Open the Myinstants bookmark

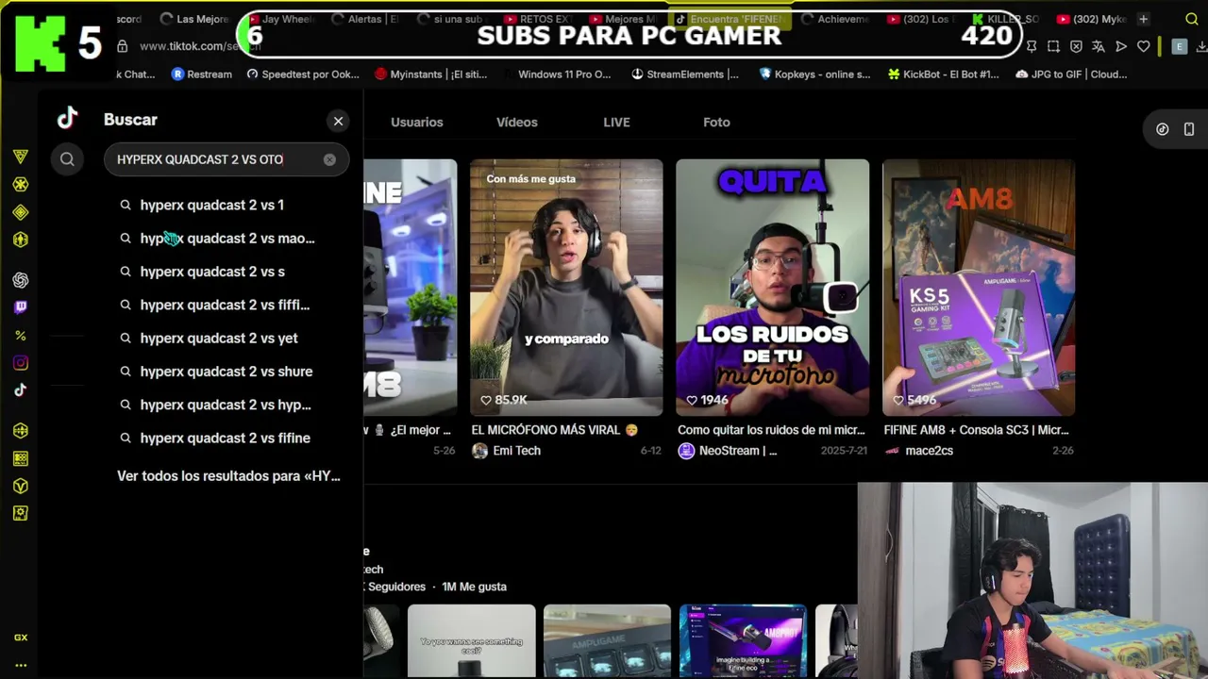point(430,75)
